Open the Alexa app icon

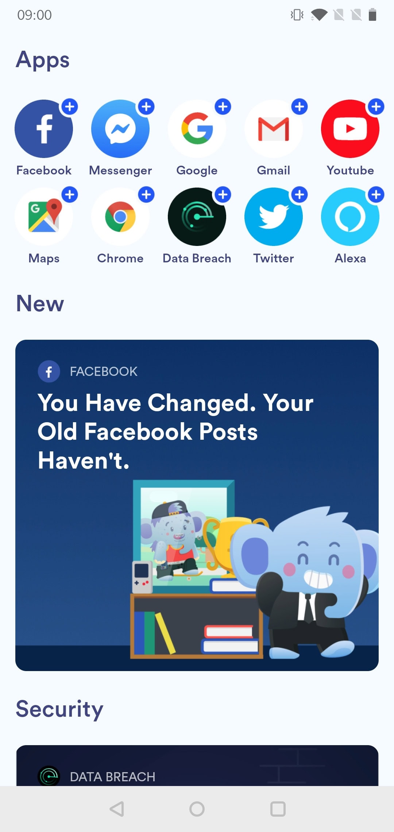[350, 217]
